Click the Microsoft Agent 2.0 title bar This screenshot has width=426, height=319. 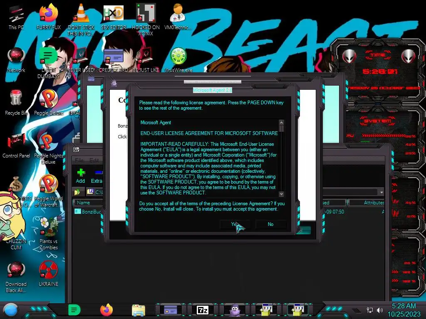click(x=213, y=90)
